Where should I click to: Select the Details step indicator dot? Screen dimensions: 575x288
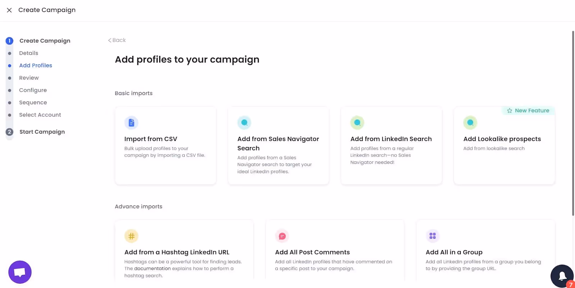[x=9, y=53]
